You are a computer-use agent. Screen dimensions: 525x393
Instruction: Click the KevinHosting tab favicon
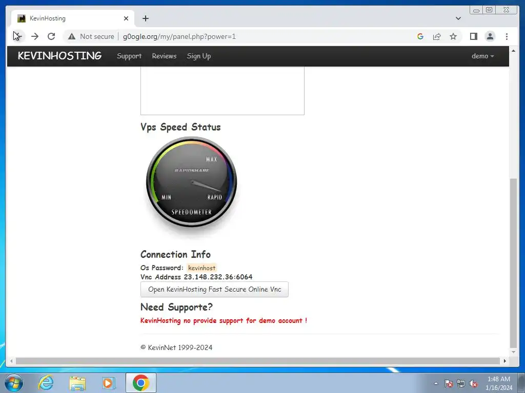(x=22, y=18)
